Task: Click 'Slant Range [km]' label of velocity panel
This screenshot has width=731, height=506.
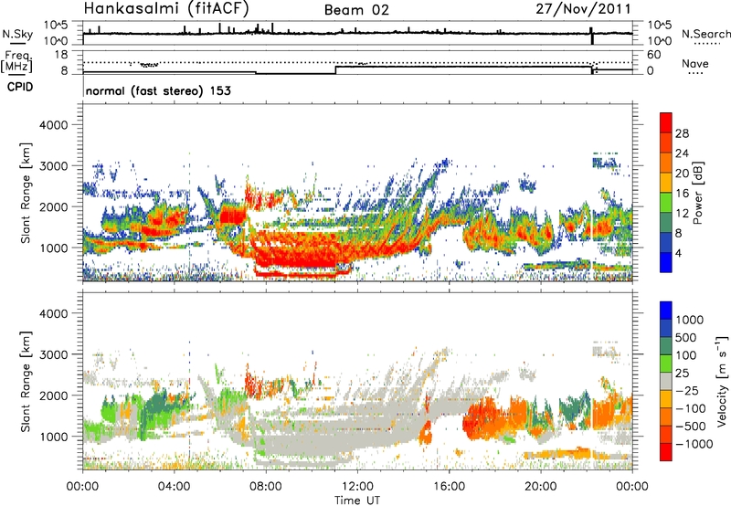Action: coord(26,381)
